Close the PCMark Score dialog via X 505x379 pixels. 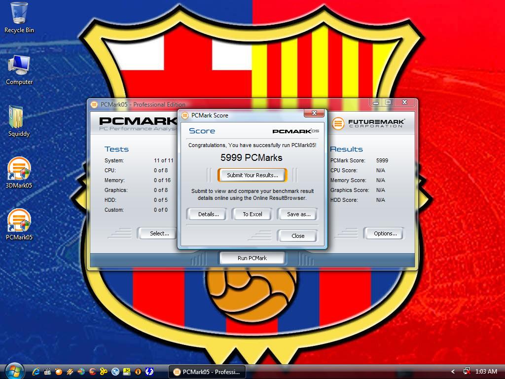pyautogui.click(x=314, y=113)
